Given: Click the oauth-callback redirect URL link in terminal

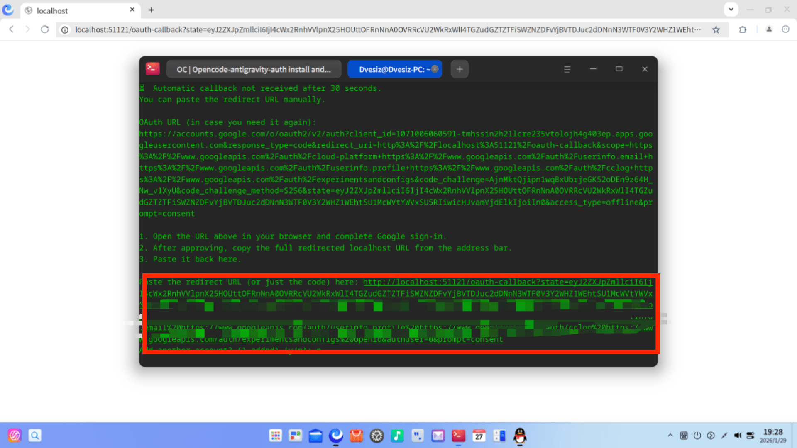Looking at the screenshot, I should pos(477,282).
